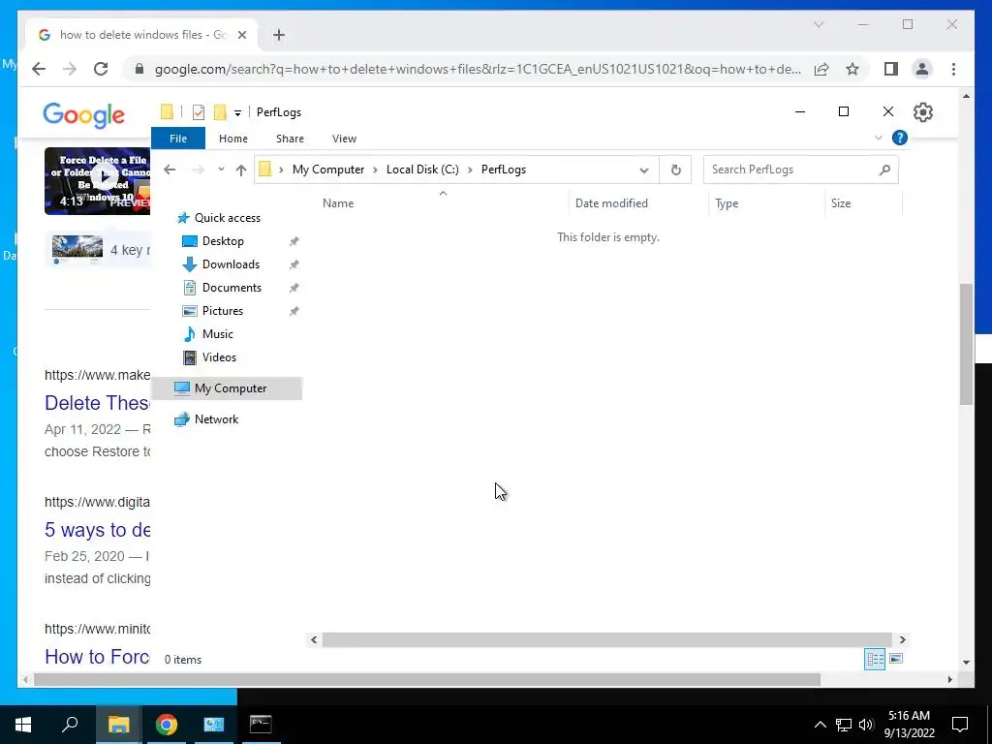Open the View ribbon tab
Screen dimensions: 992x744
click(344, 139)
